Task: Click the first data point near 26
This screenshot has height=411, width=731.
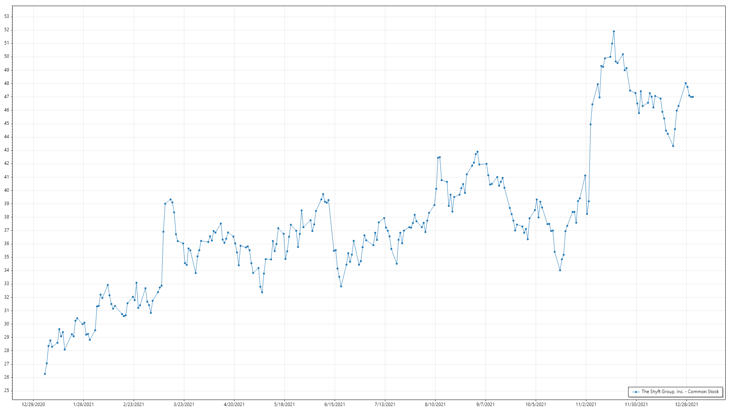Action: coord(45,374)
